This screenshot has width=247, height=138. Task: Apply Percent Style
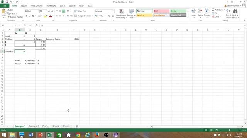click(x=102, y=16)
